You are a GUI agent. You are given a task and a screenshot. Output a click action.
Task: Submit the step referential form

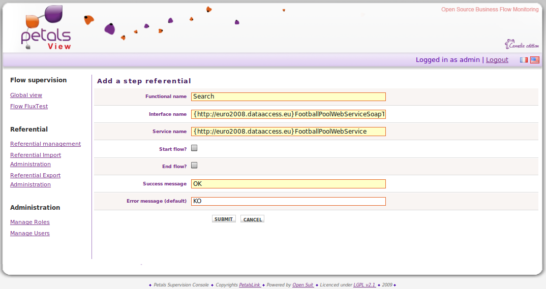[x=224, y=219]
